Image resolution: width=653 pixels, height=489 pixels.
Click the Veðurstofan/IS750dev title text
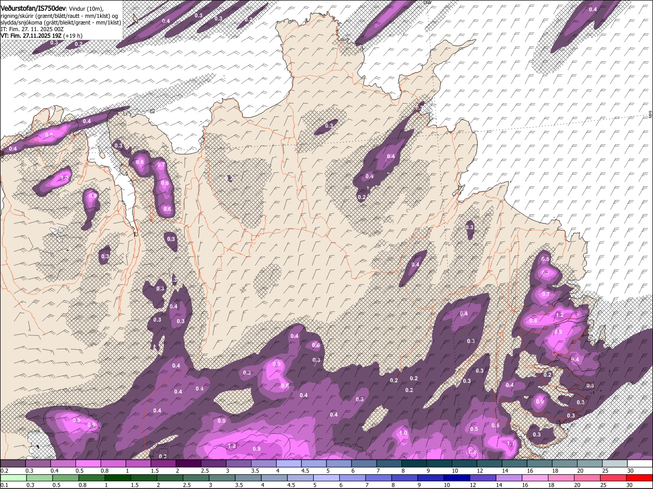(33, 9)
